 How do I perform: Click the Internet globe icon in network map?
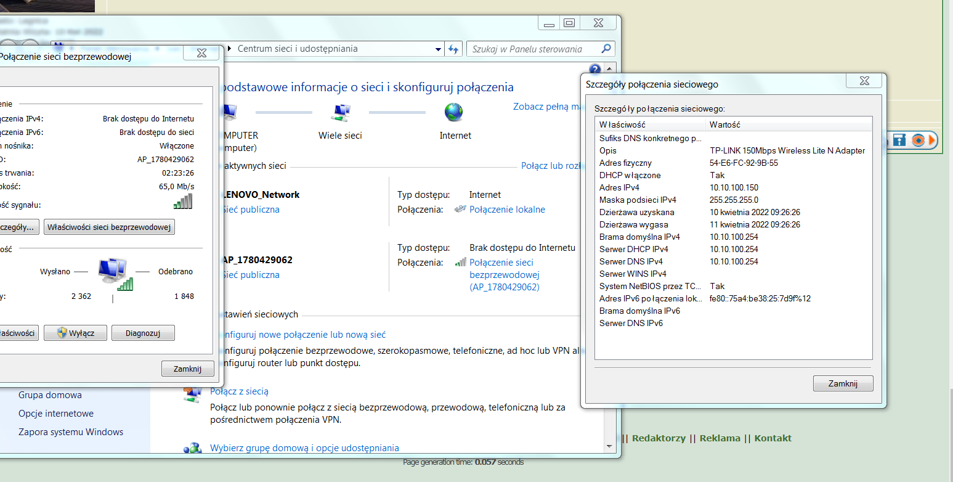point(454,112)
